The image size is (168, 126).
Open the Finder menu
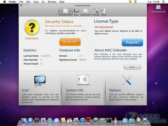click(x=13, y=2)
